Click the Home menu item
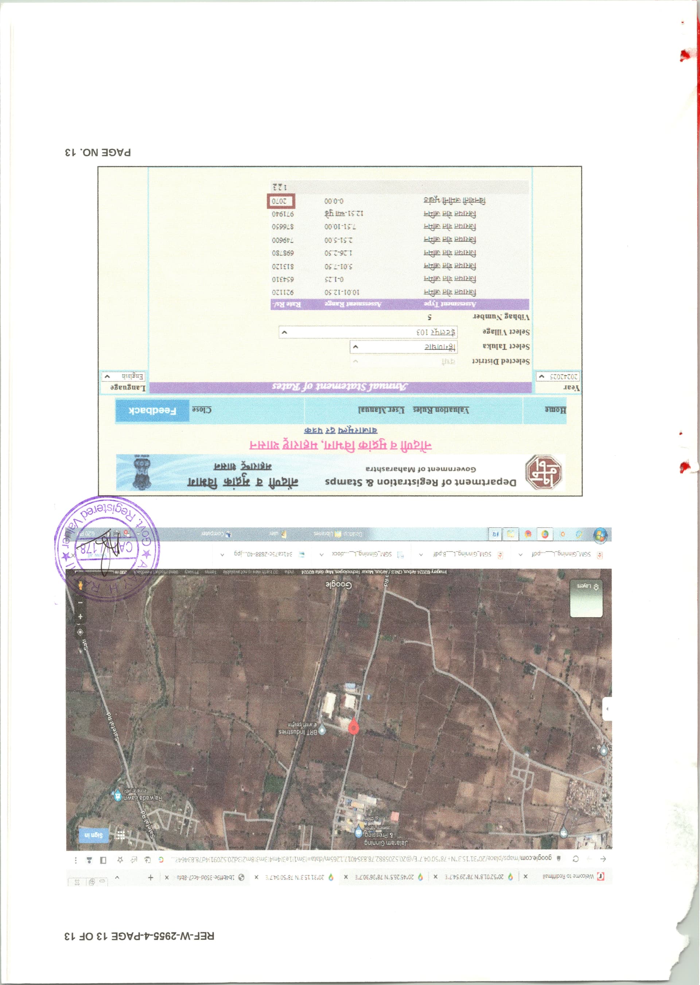 pos(555,410)
